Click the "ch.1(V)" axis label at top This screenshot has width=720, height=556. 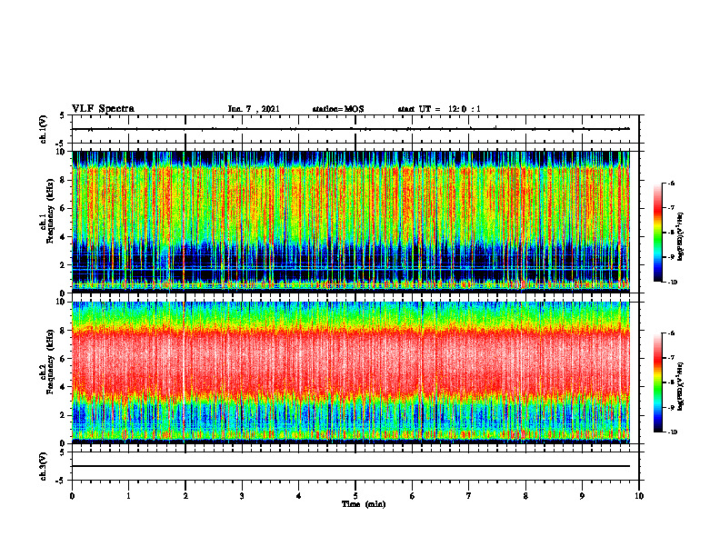click(x=43, y=129)
